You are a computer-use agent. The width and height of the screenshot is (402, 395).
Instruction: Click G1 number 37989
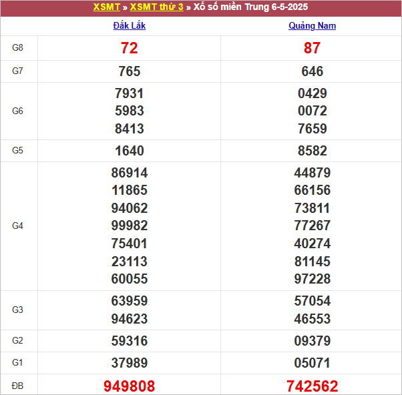click(130, 363)
